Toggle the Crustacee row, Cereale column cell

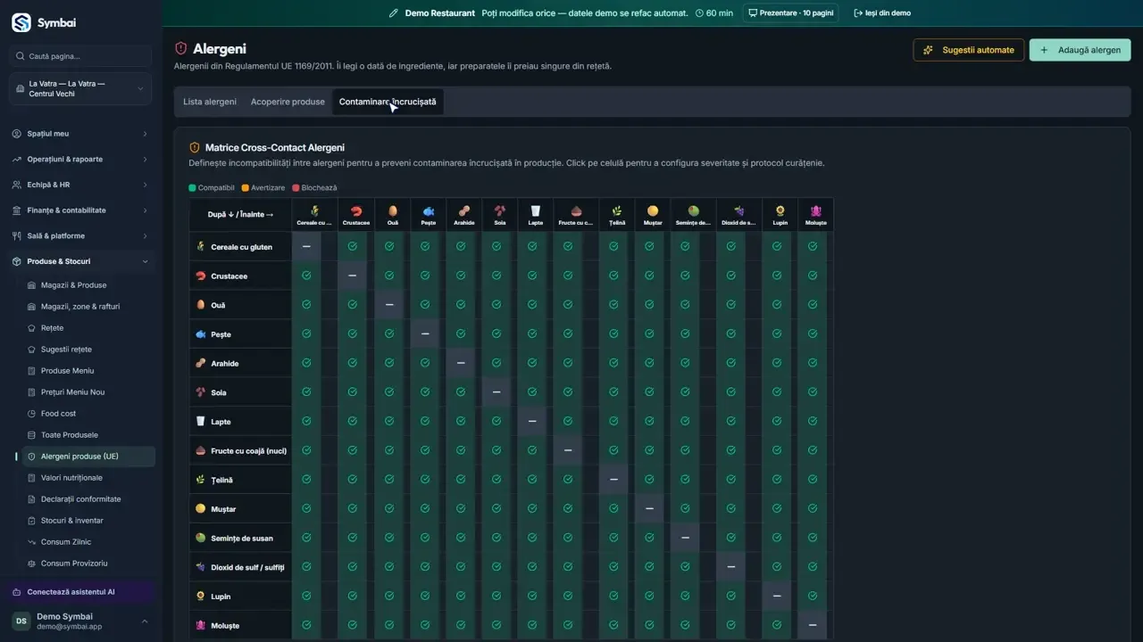306,276
